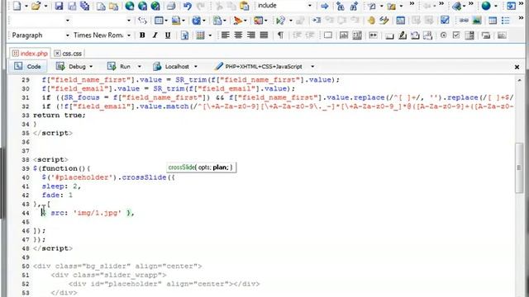Expand the Open folder dropdown arrow
The image size is (529, 297).
(x=45, y=6)
